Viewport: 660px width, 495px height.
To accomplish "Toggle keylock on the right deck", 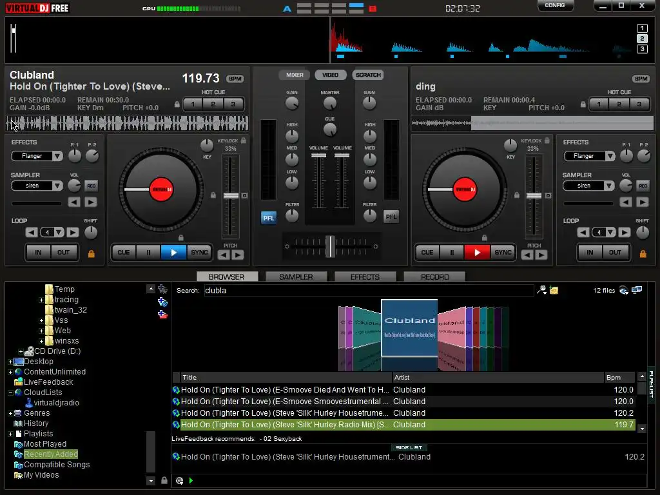I will pos(547,141).
